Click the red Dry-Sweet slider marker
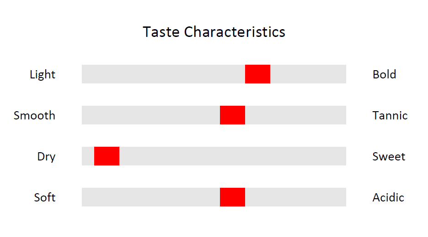Image resolution: width=428 pixels, height=237 pixels. coord(107,156)
